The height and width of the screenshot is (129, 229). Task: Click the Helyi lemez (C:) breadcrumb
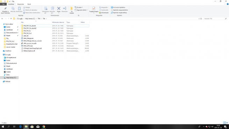30,19
